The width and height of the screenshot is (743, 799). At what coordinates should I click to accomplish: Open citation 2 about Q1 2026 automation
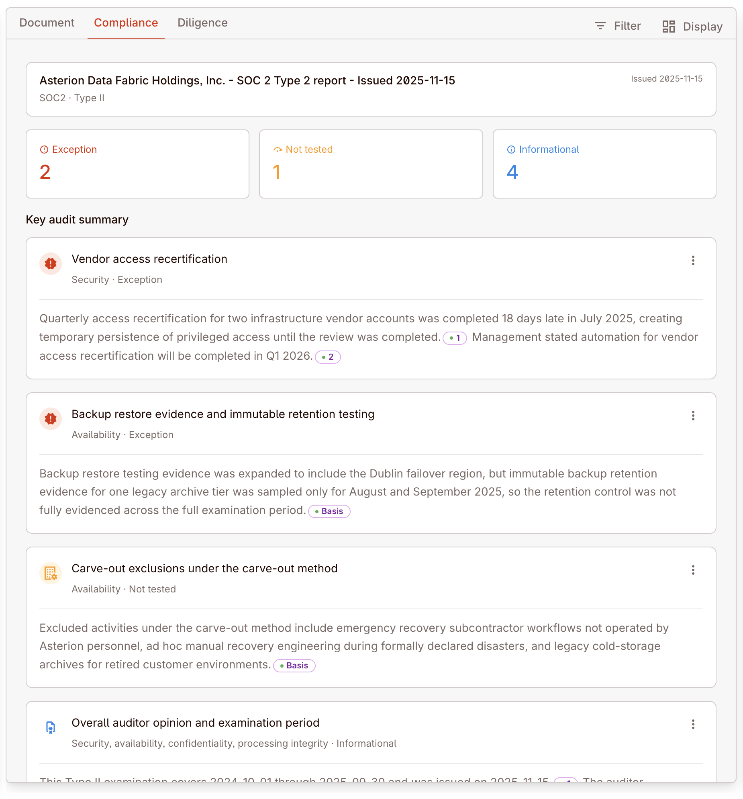click(x=328, y=357)
